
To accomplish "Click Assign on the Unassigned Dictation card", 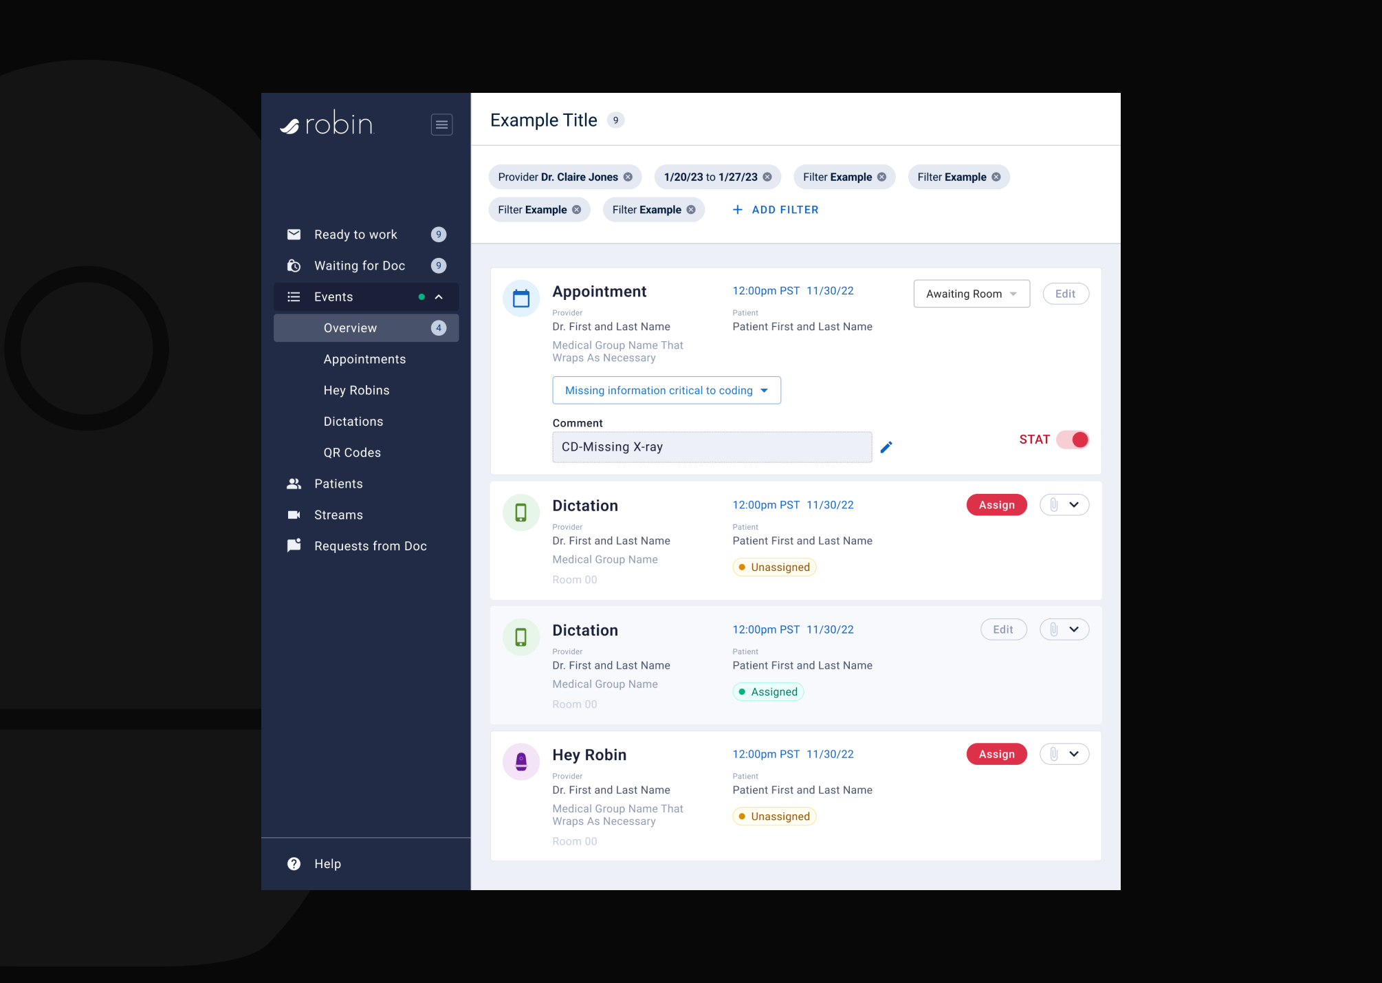I will (x=997, y=505).
